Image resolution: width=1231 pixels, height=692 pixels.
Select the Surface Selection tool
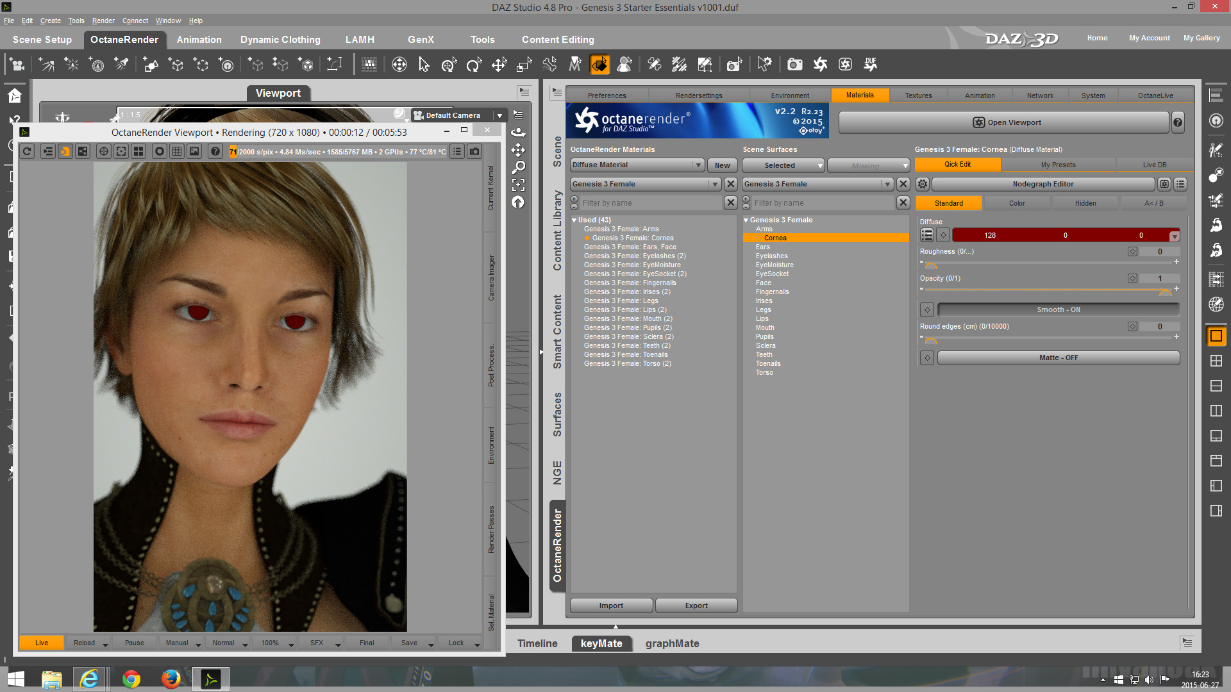coord(599,64)
